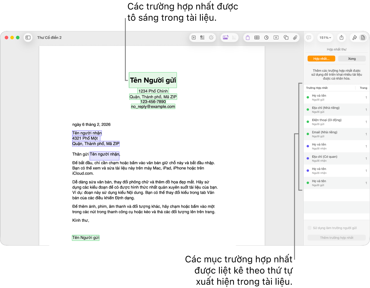Click the Xong button
This screenshot has width=370, height=288.
(352, 59)
